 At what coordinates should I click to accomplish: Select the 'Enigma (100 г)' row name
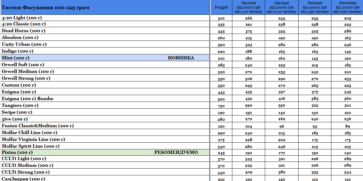[19, 92]
